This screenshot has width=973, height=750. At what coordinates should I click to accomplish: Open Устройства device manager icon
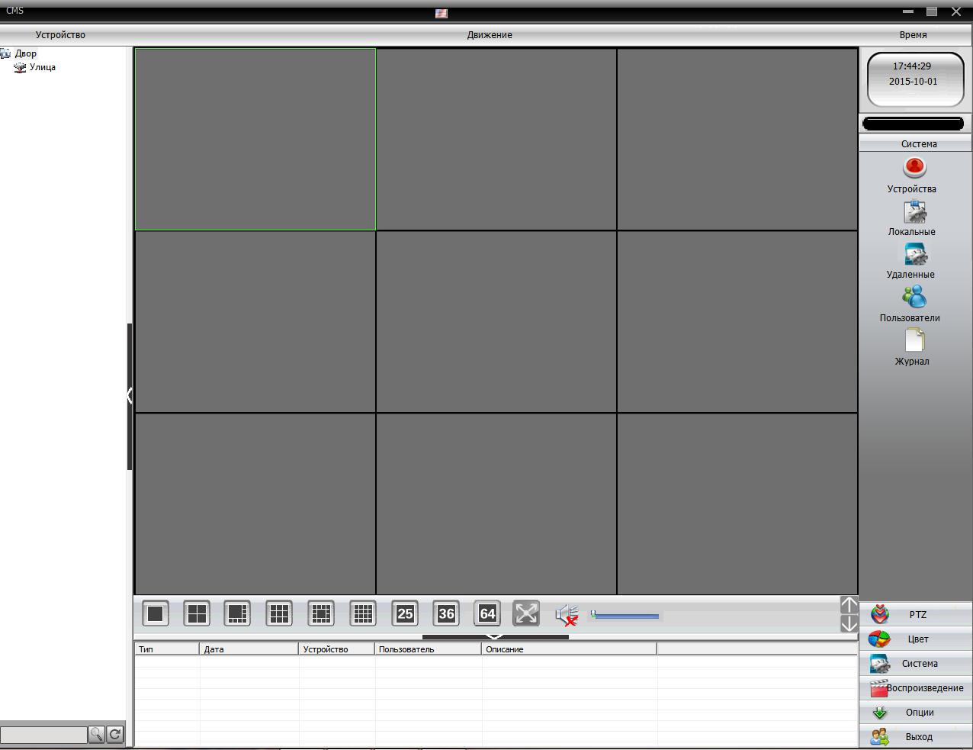(914, 167)
